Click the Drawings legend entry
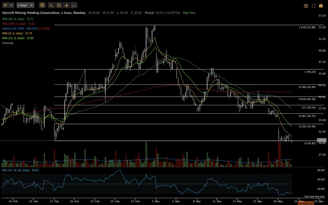 (x=8, y=43)
